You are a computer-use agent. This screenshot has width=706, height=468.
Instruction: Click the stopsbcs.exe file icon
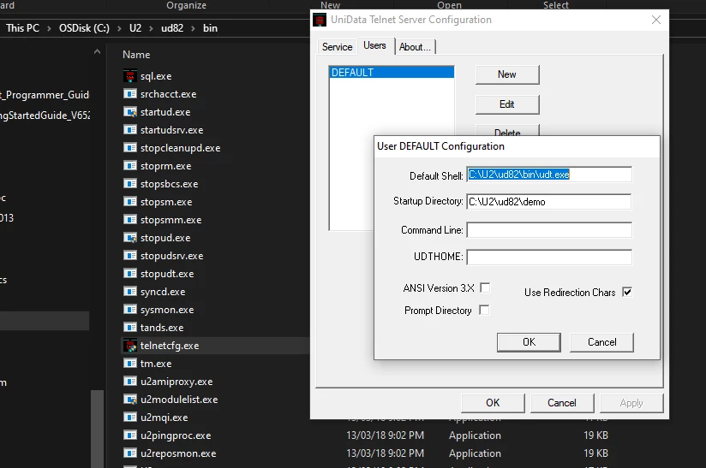click(x=130, y=184)
